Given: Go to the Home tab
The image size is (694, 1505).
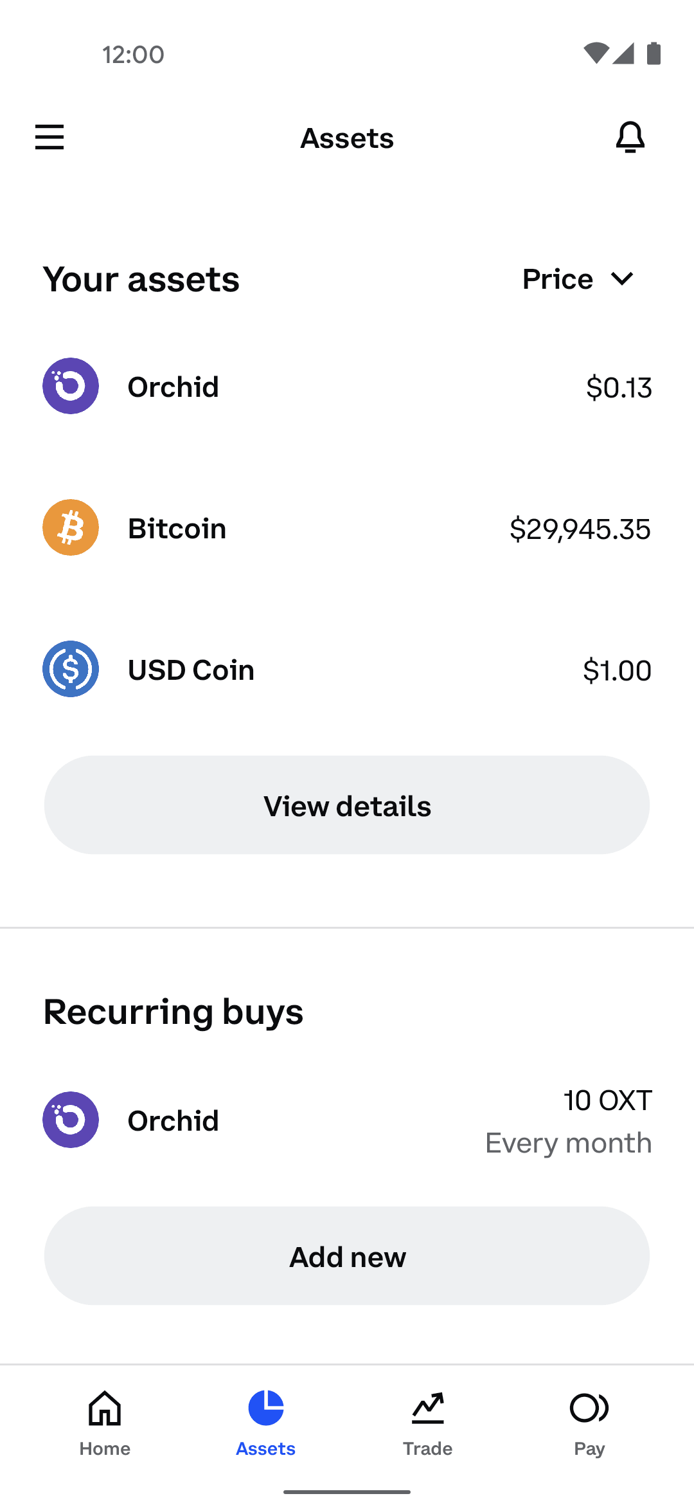Looking at the screenshot, I should click(x=105, y=1423).
